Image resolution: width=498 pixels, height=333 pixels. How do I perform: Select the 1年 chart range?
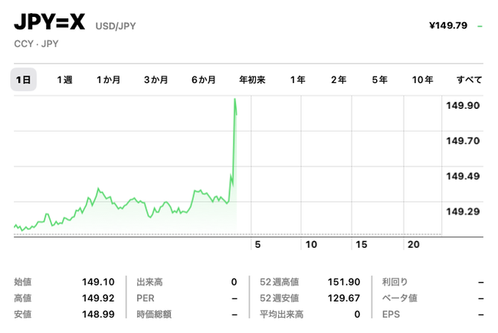click(x=297, y=80)
